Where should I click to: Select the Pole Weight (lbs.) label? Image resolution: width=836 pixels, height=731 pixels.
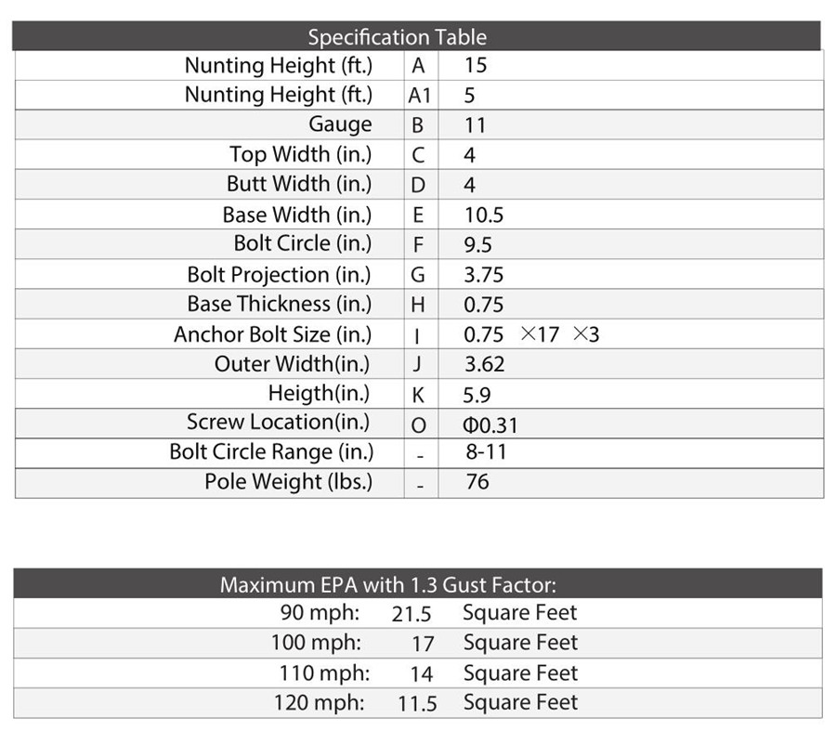288,482
